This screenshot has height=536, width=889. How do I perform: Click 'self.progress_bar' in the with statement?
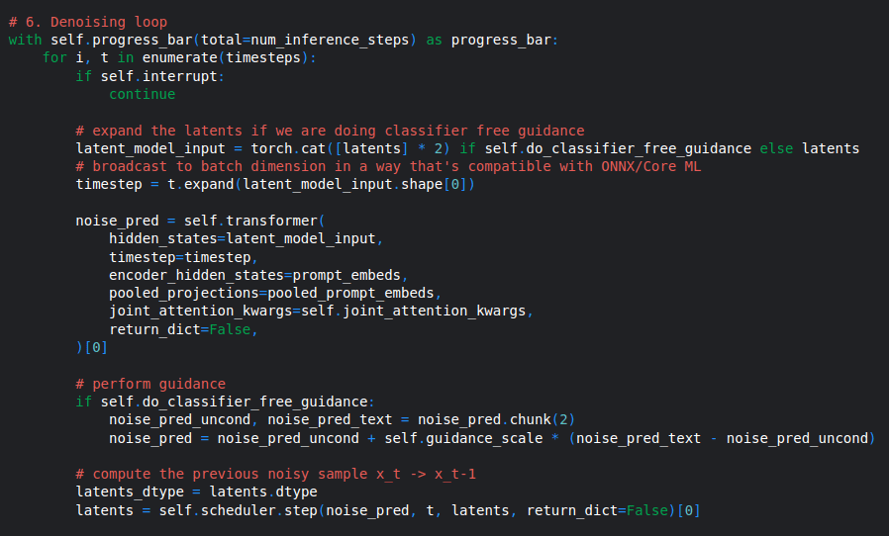point(122,41)
